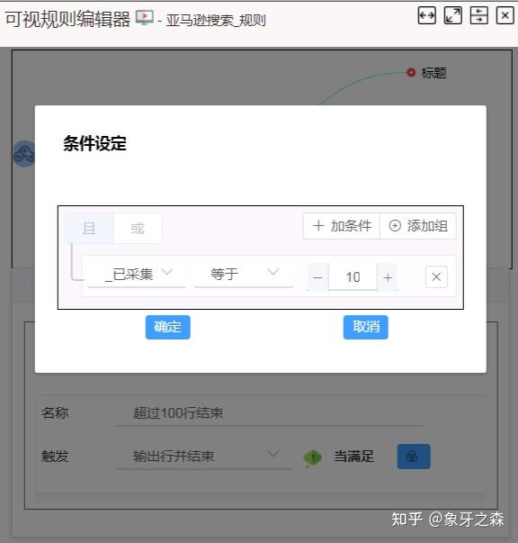Select the 且 (AND) logic toggle
This screenshot has height=543, width=518.
tap(89, 228)
